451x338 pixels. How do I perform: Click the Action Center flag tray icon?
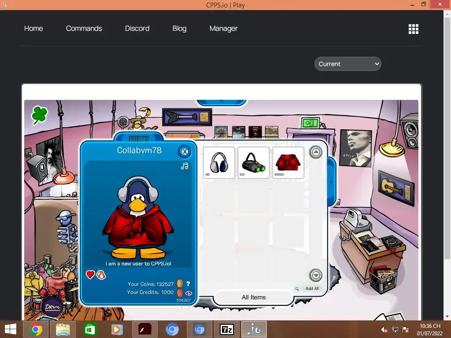pos(406,330)
